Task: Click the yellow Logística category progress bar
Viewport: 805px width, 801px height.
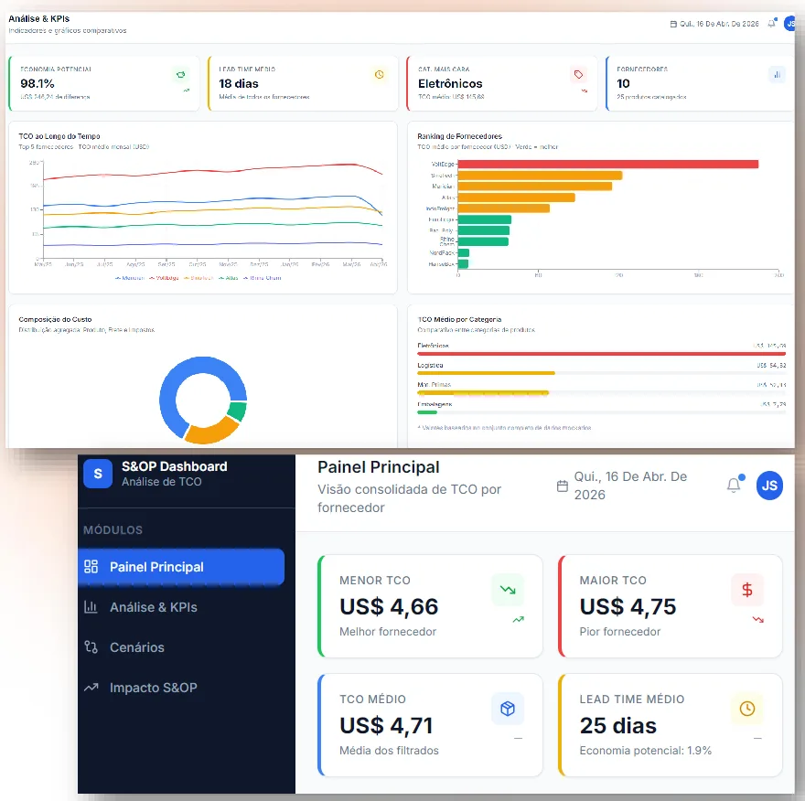Action: click(x=486, y=373)
